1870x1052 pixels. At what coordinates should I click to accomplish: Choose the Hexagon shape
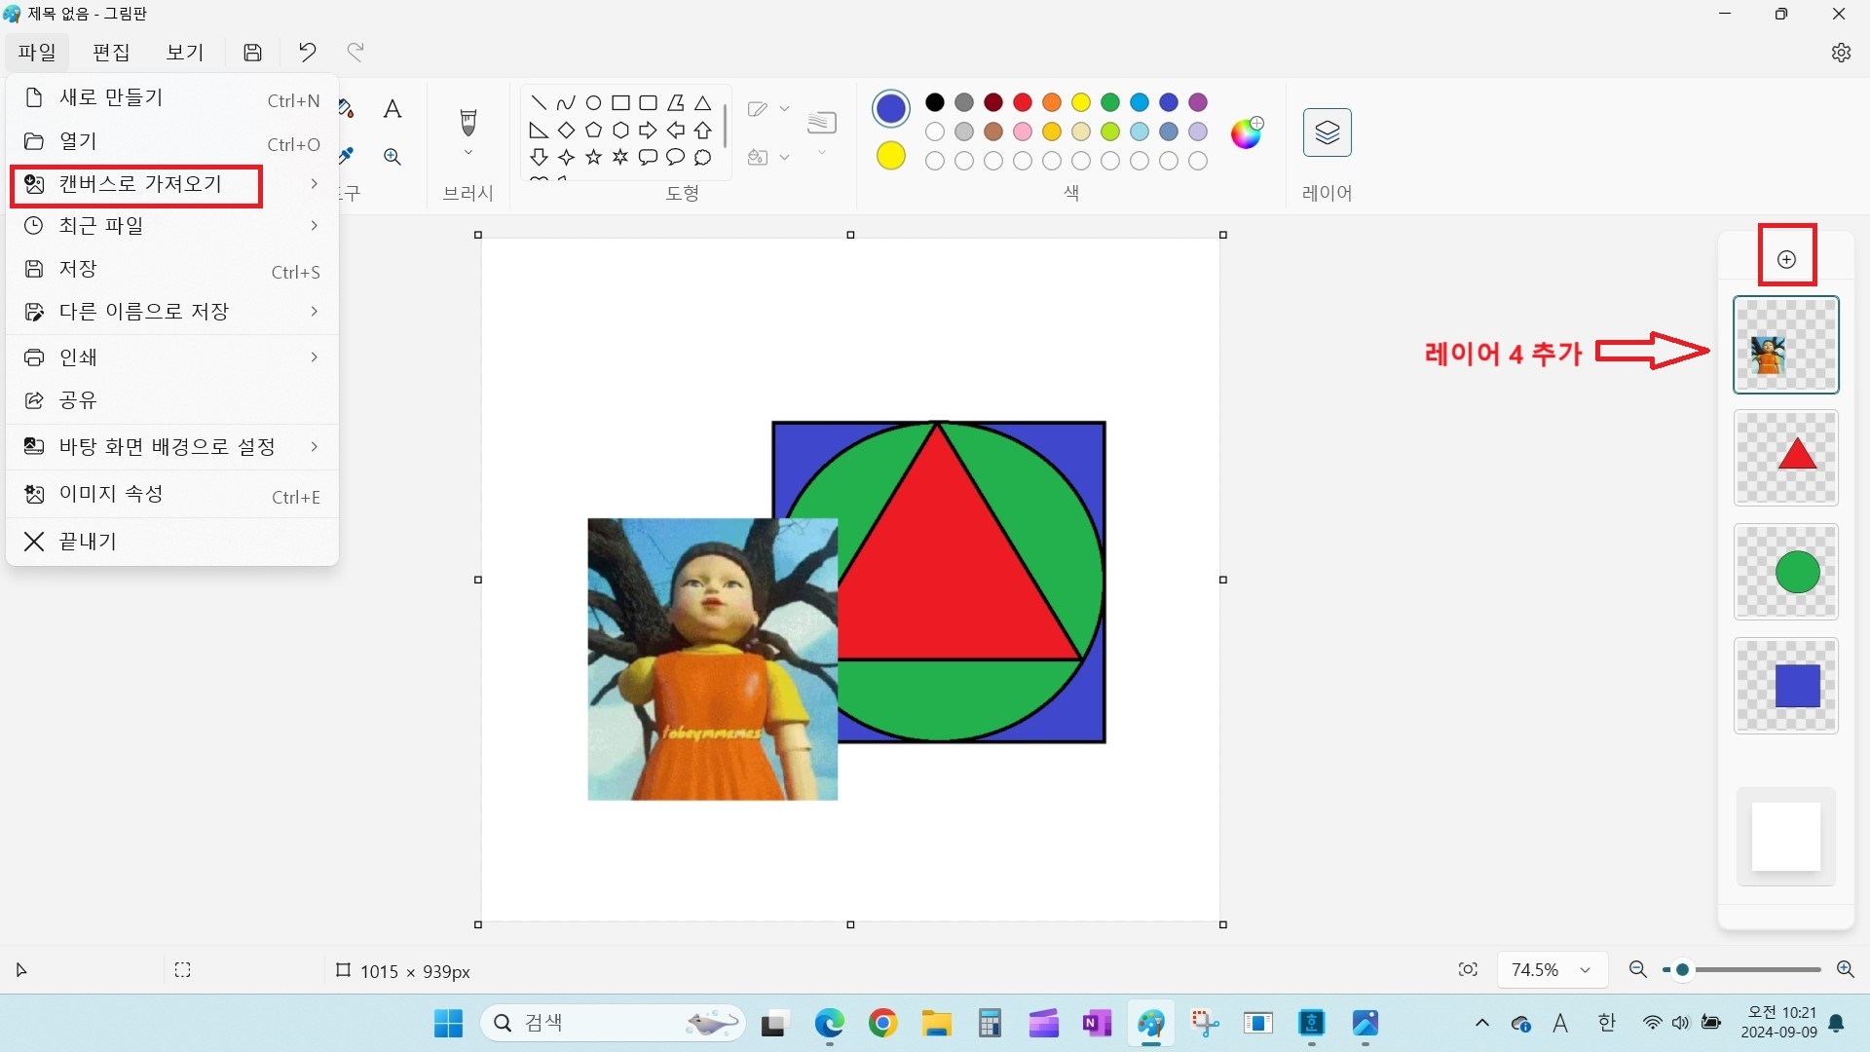tap(620, 130)
